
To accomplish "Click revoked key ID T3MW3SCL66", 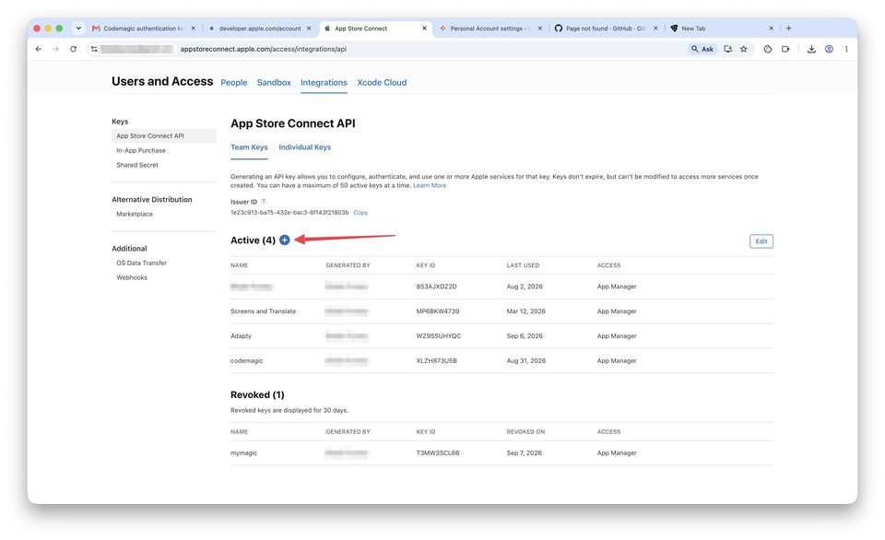I will click(437, 453).
